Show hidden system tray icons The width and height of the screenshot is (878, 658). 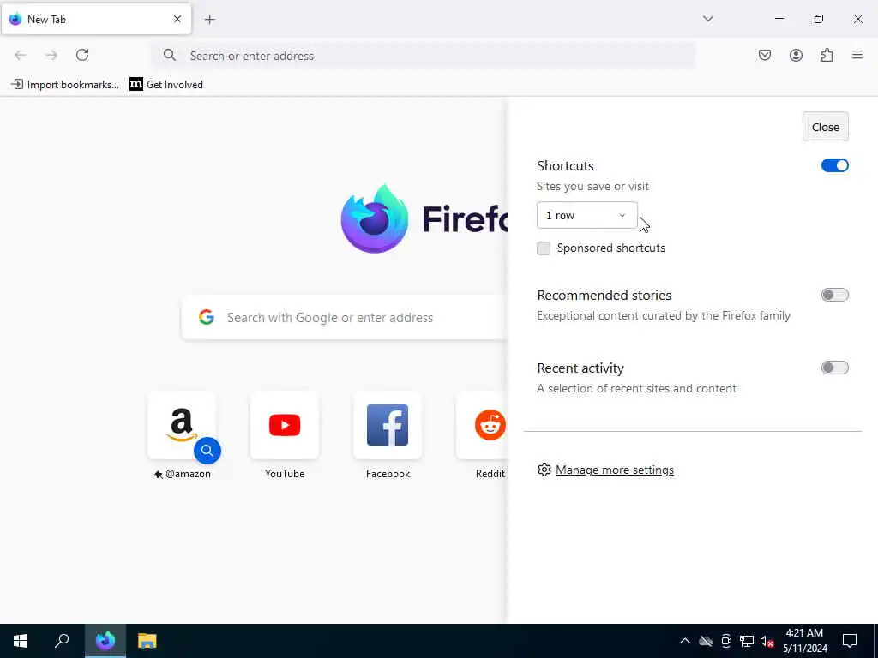tap(685, 641)
